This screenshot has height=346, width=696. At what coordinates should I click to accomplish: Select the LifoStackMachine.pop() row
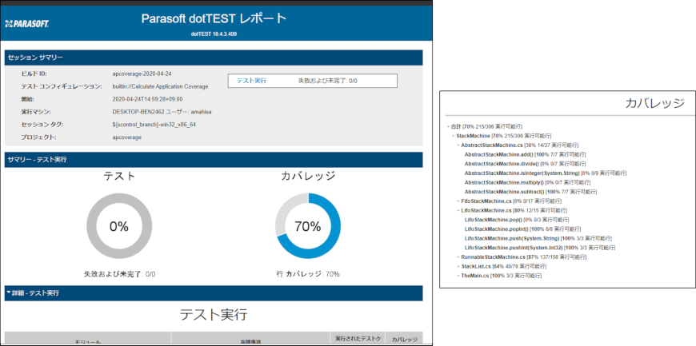point(517,220)
